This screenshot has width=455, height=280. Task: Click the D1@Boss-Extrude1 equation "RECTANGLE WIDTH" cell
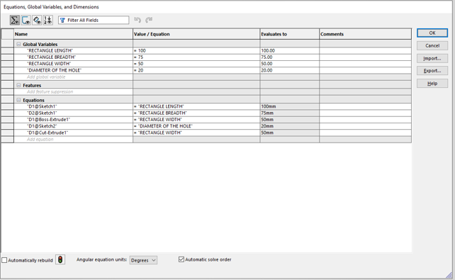pos(196,120)
